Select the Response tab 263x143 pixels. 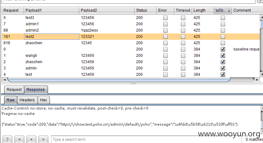(x=36, y=90)
